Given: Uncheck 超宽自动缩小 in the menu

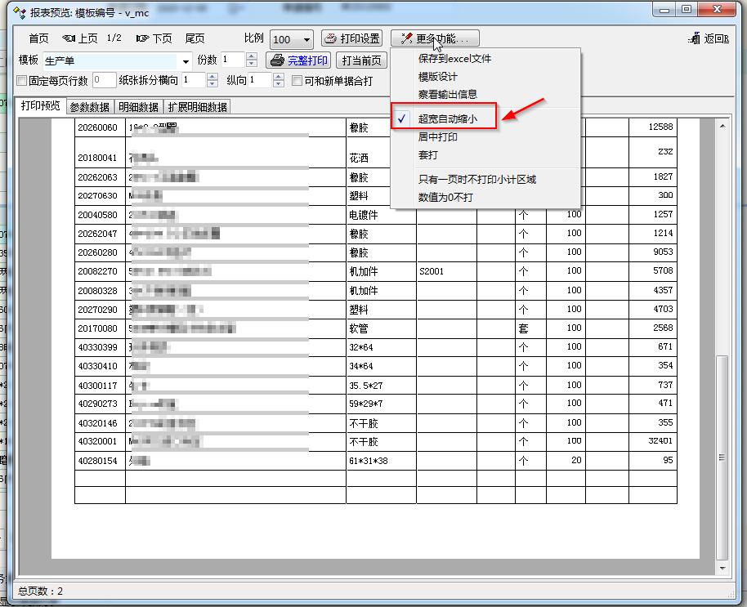Looking at the screenshot, I should 445,119.
